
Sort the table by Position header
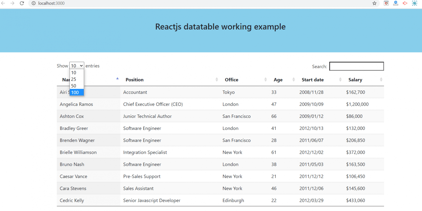[134, 80]
